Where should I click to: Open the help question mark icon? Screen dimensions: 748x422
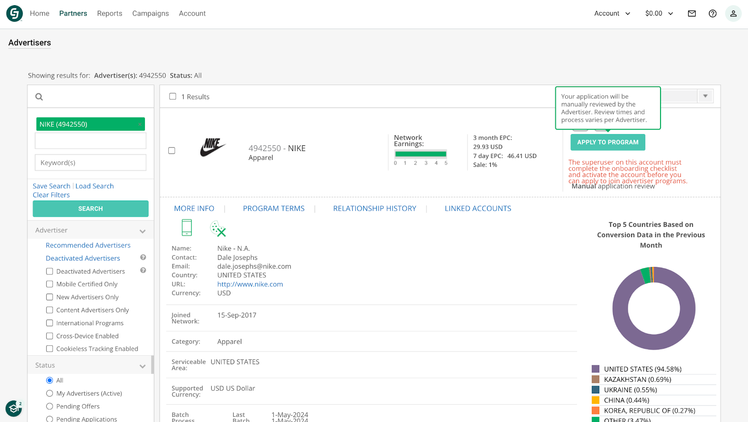click(x=712, y=14)
